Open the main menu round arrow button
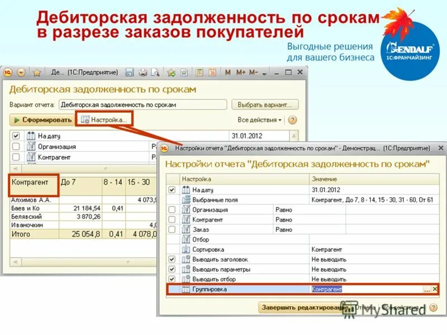This screenshot has height=335, width=447. [21, 73]
